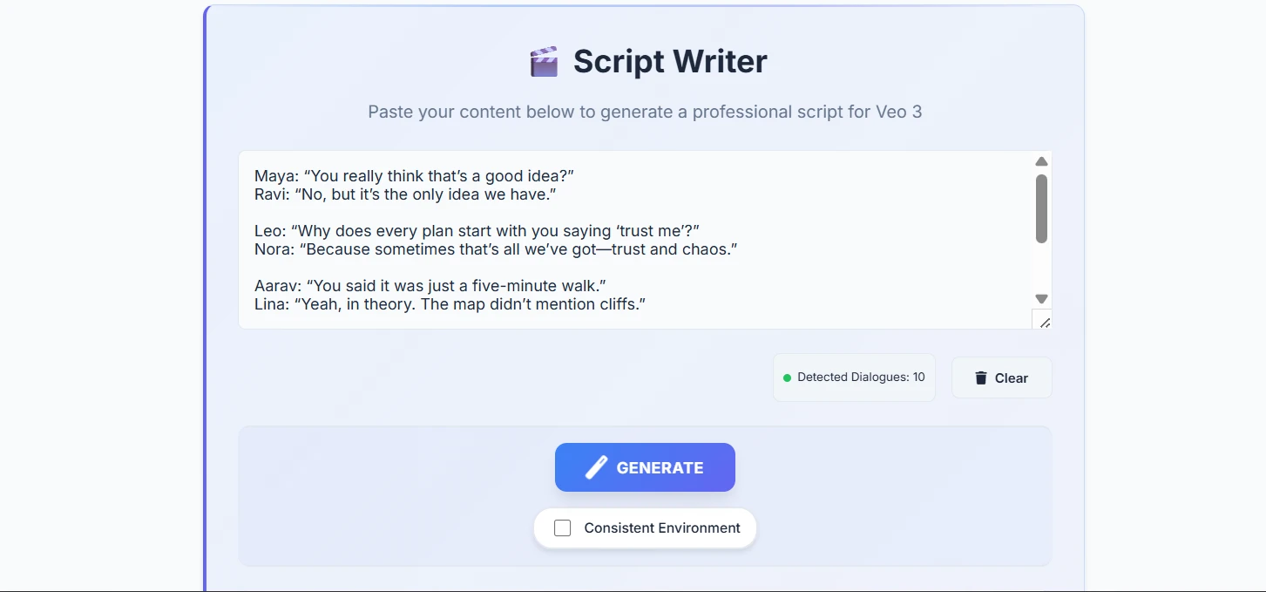This screenshot has width=1266, height=592.
Task: Click Maya's dialogue line in the text box
Action: pyautogui.click(x=414, y=175)
